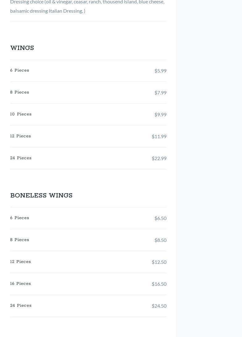Click the WINGS section heading
Screen dimensions: 242x337
coord(22,48)
